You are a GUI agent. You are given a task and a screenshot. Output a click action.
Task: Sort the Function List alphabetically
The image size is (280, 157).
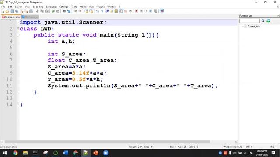(x=262, y=21)
